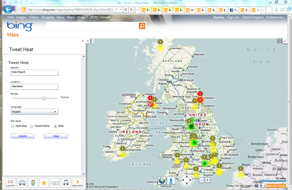Click the Location field containing Aberdeen
This screenshot has width=292, height=190.
coord(34,87)
